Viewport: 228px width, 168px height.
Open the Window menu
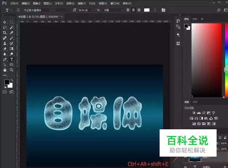coord(115,3)
